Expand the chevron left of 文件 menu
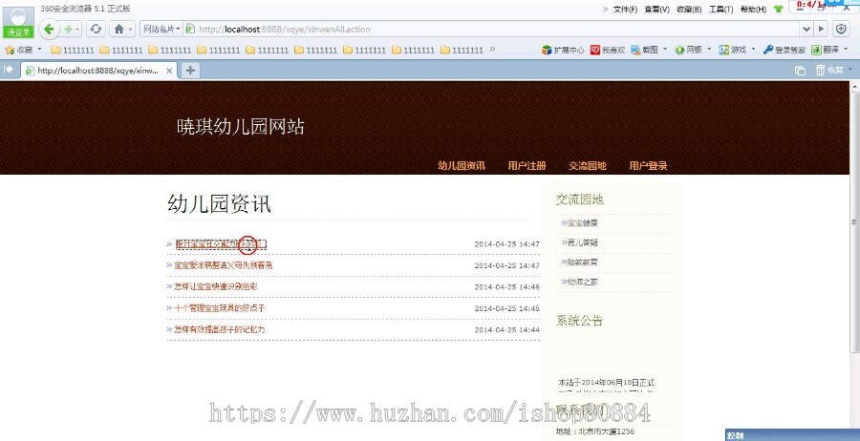Viewport: 860px width, 441px height. pyautogui.click(x=606, y=9)
